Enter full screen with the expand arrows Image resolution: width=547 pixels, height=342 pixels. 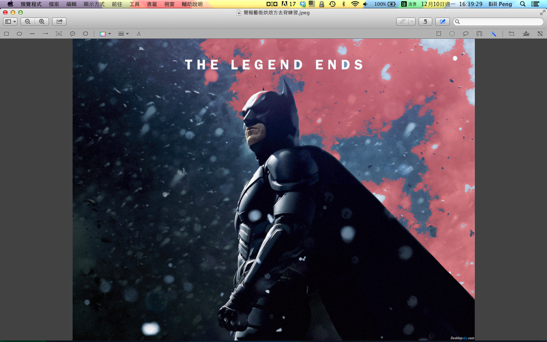point(542,13)
